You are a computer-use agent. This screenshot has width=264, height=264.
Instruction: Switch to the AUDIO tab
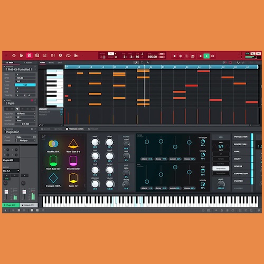coord(28,62)
